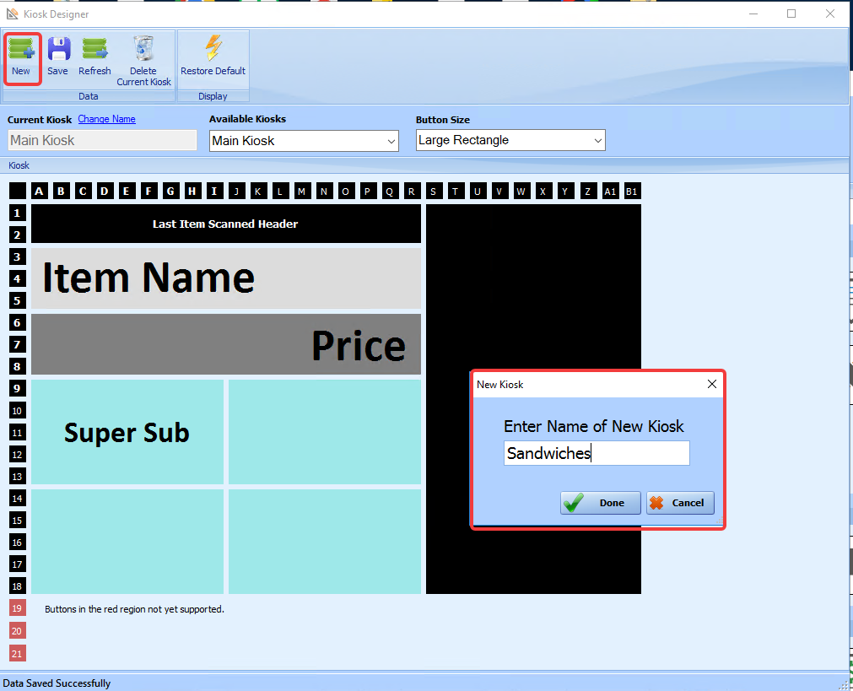Click the Delete Current Kiosk trash icon
The height and width of the screenshot is (691, 853).
point(144,49)
